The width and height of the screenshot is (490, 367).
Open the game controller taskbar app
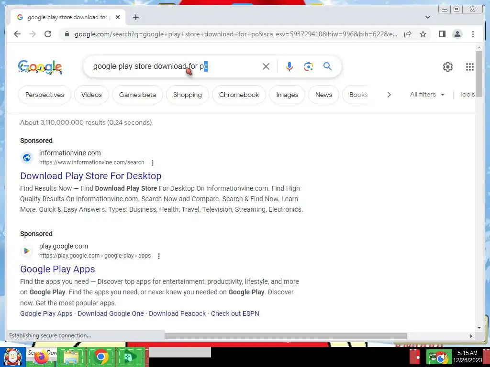(x=130, y=356)
